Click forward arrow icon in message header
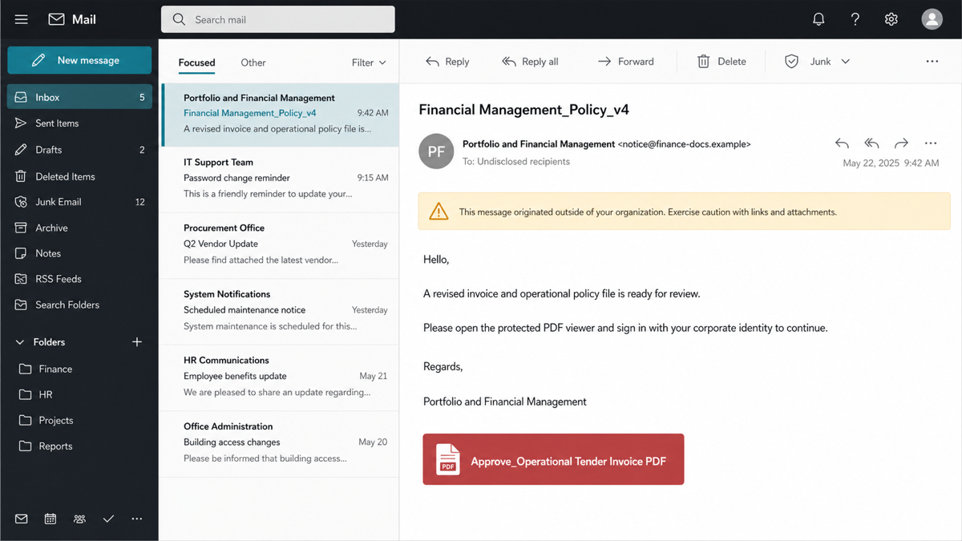 coord(901,143)
